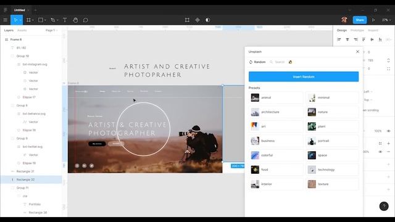The height and width of the screenshot is (222, 395).
Task: Choose the portrait preset
Action: click(x=332, y=141)
